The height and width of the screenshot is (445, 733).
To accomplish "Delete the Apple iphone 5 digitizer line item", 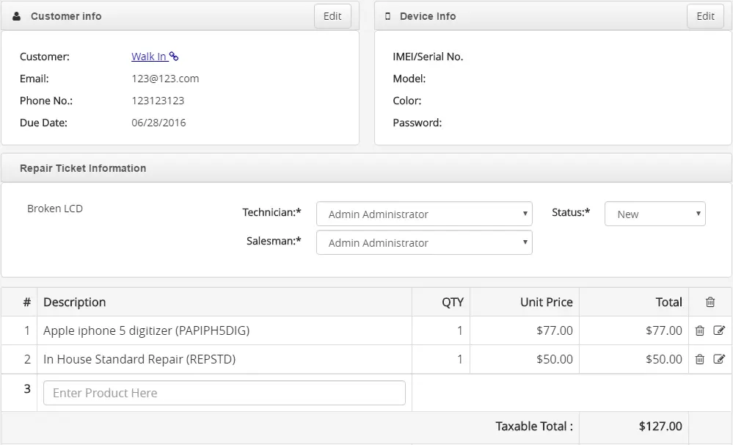I will pyautogui.click(x=700, y=330).
